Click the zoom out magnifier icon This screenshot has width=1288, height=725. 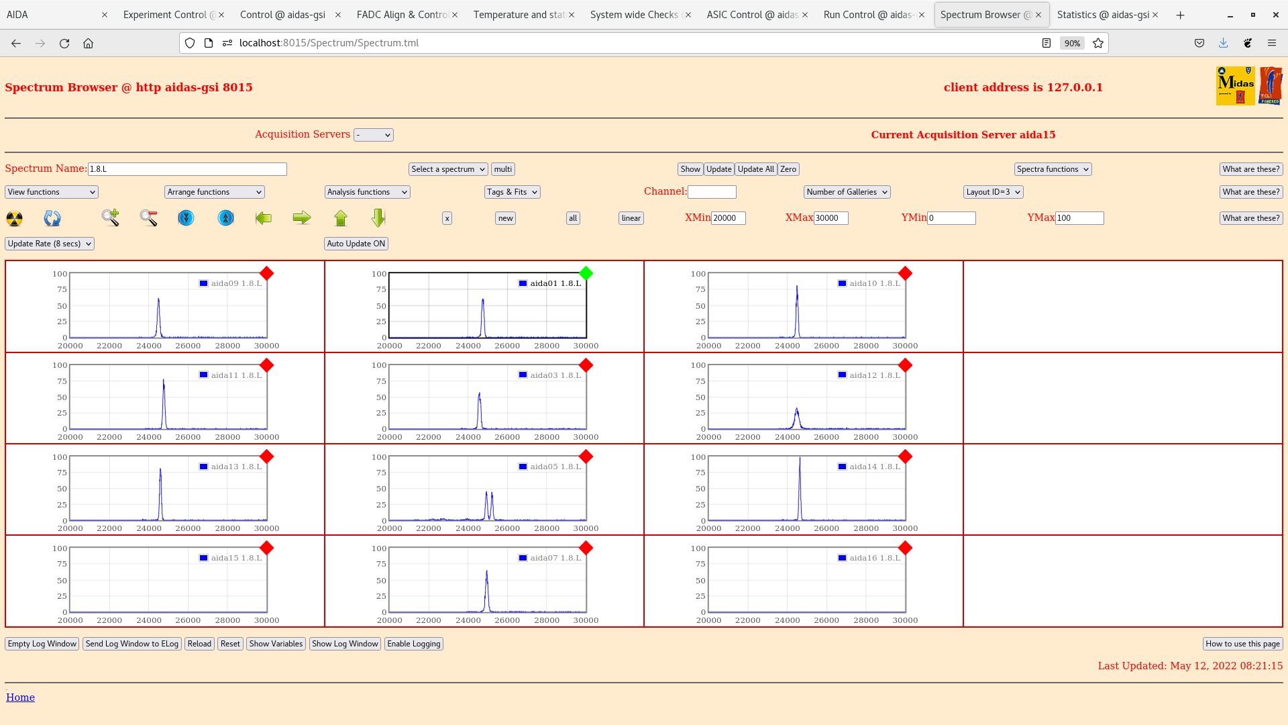[148, 217]
